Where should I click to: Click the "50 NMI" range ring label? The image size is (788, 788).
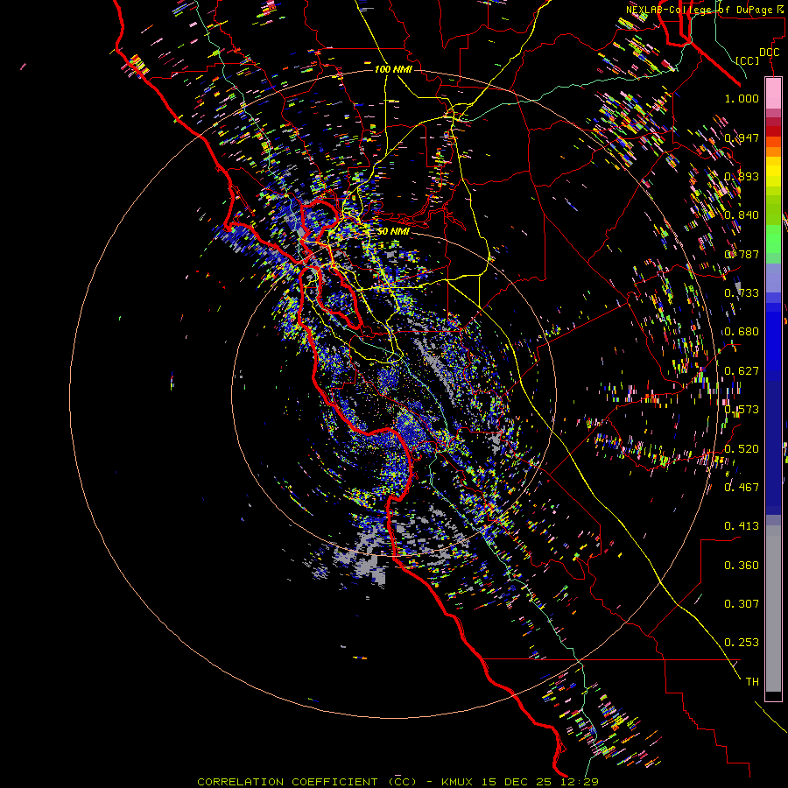click(393, 231)
